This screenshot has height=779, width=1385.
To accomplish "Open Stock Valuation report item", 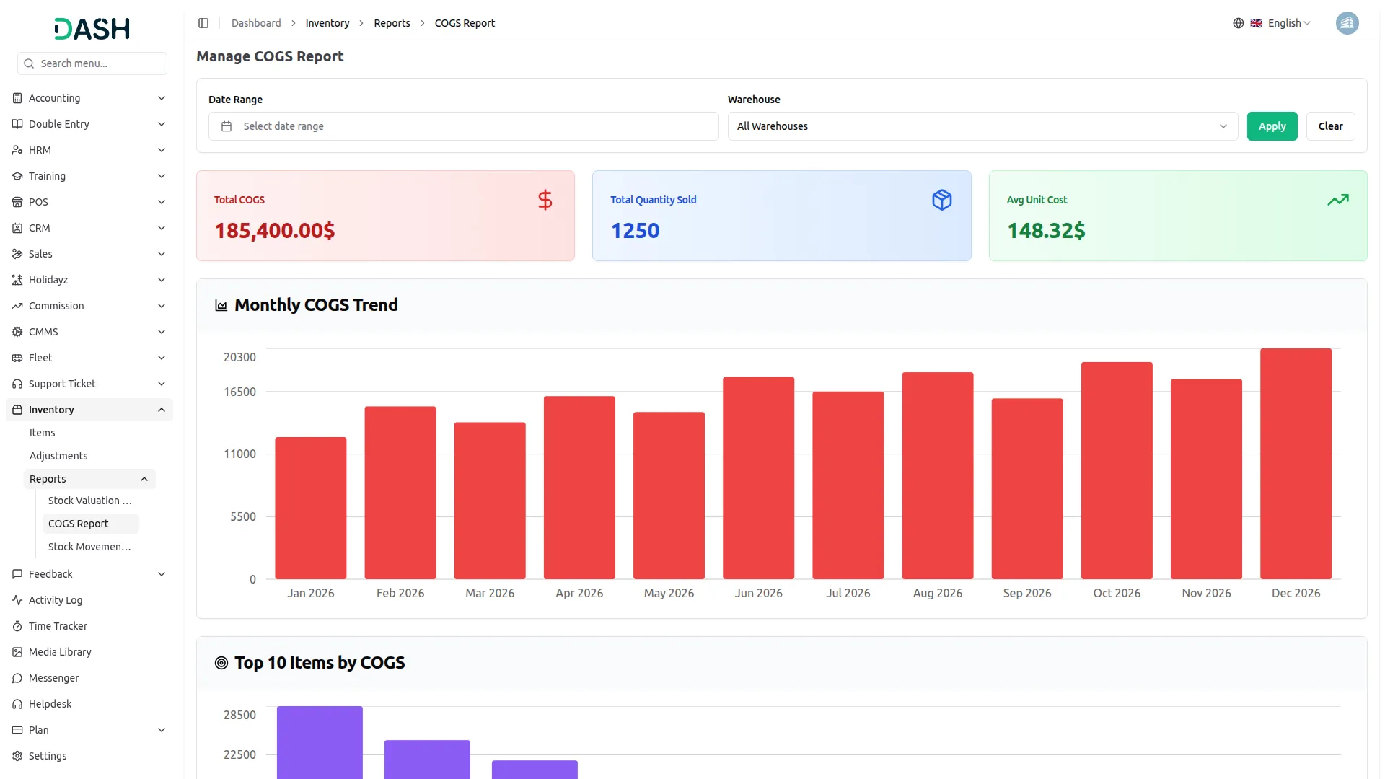I will 89,501.
